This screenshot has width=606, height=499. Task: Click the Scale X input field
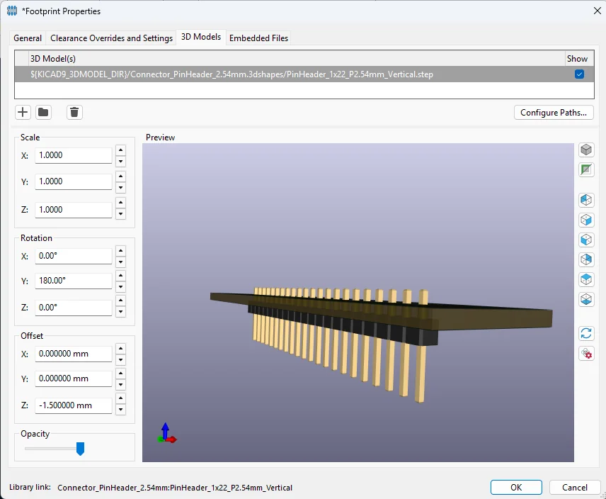(74, 155)
